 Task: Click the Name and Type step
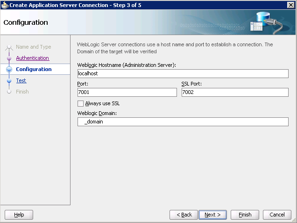click(34, 47)
